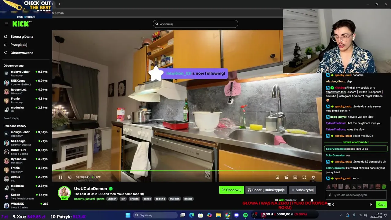The image size is (391, 220).
Task: Click the cooking stream tag
Action: coord(160,199)
